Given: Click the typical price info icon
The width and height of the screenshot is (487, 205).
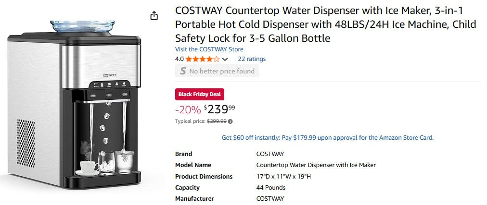Looking at the screenshot, I should 230,121.
